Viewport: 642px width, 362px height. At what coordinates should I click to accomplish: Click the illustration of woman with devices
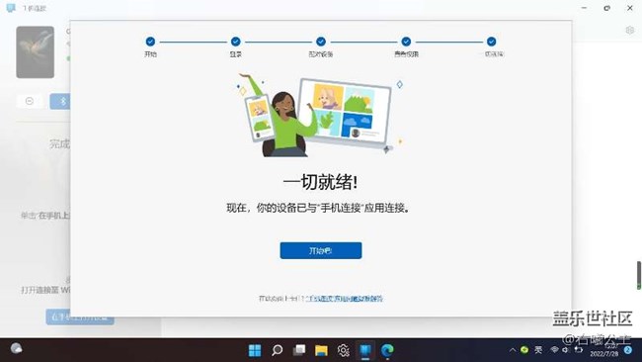click(x=320, y=115)
